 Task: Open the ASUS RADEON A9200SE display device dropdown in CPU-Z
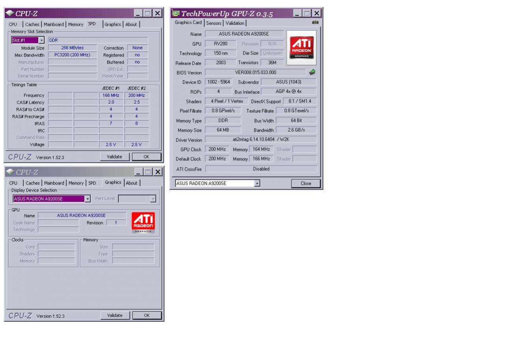tap(88, 199)
